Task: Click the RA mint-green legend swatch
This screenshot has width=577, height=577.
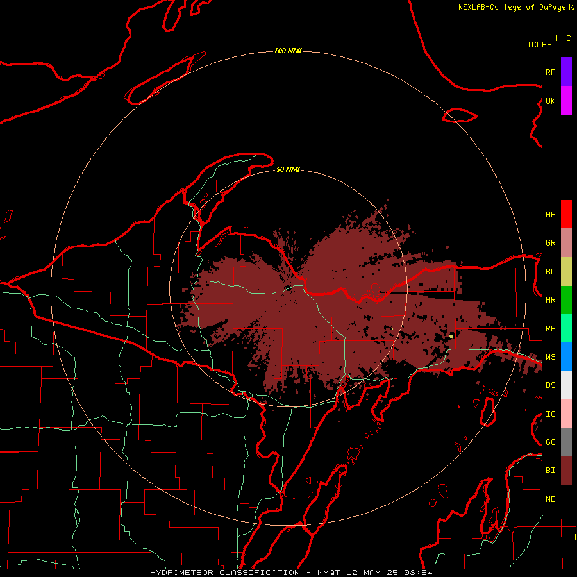Action: (566, 328)
